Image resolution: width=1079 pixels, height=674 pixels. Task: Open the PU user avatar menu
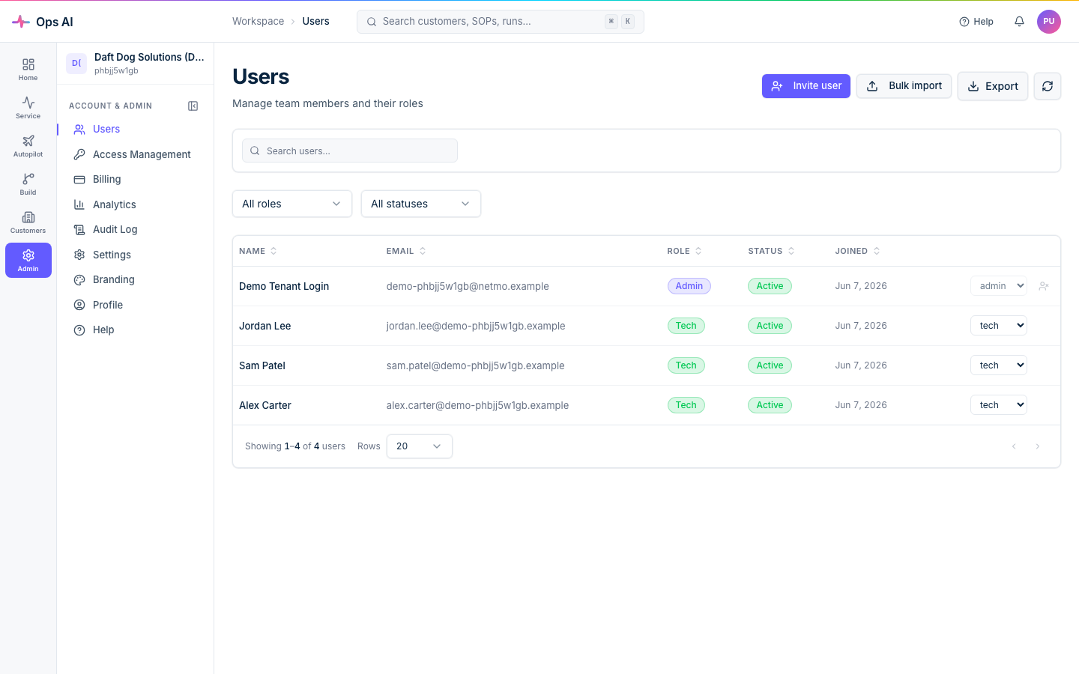click(1049, 22)
